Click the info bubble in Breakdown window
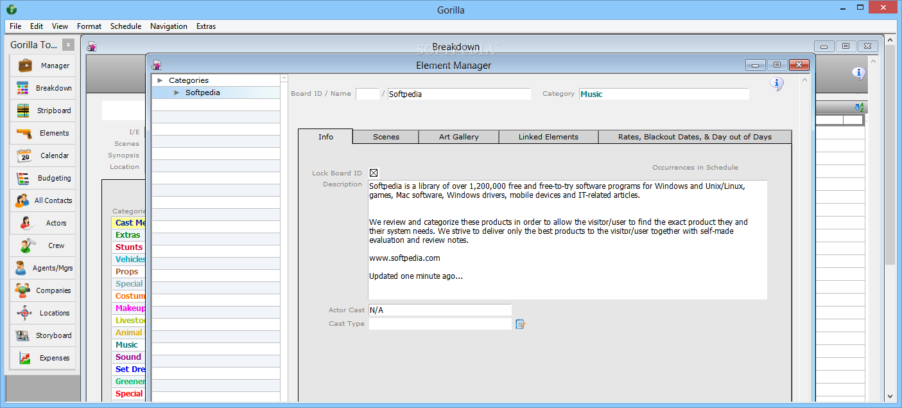 coord(859,73)
